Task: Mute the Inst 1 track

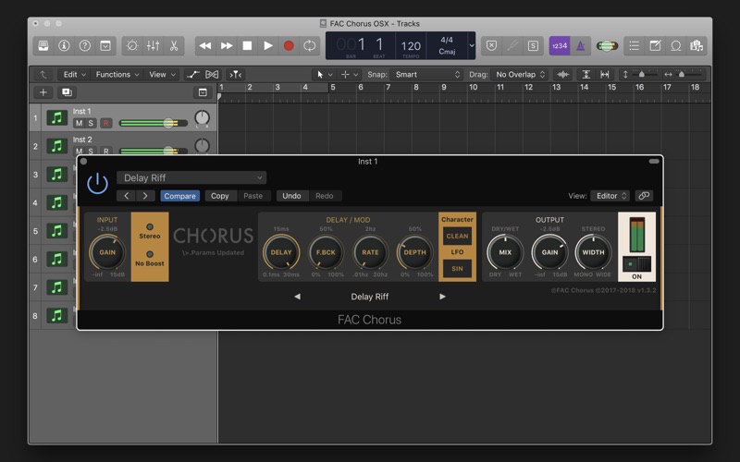Action: [x=79, y=123]
